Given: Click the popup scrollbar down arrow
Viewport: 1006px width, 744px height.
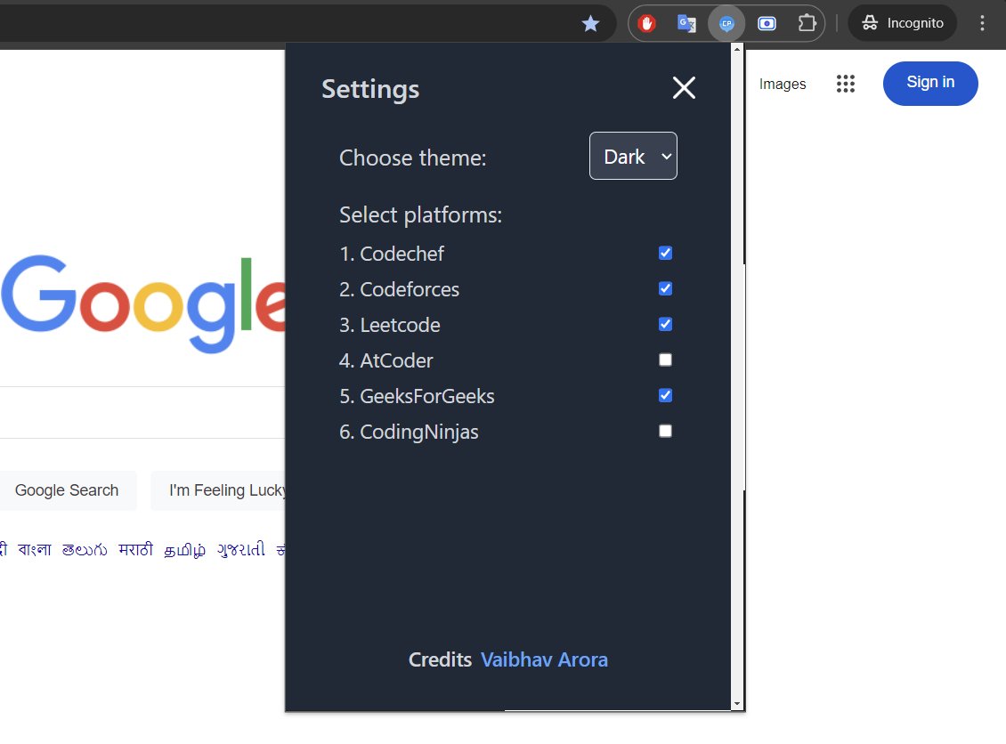Looking at the screenshot, I should (x=737, y=704).
